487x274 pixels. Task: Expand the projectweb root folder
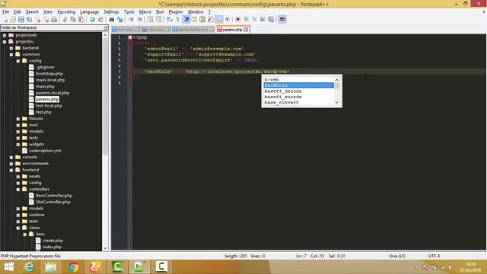[5, 35]
